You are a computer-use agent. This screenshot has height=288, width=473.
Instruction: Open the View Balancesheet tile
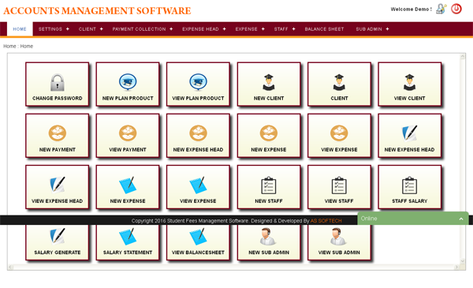(x=198, y=242)
